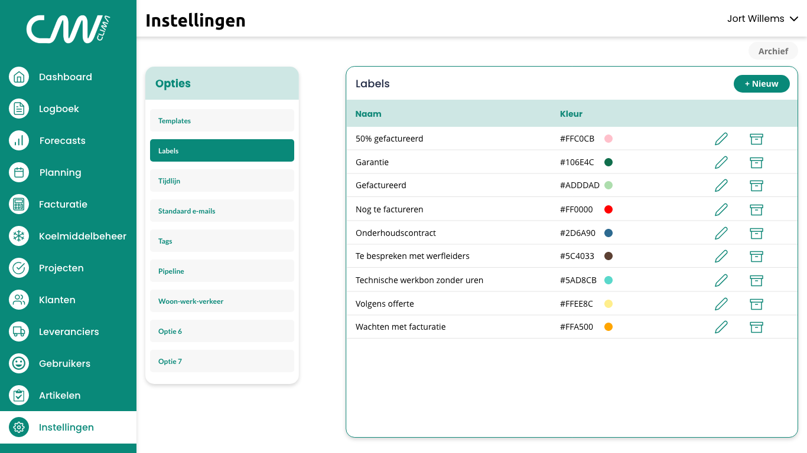Click the Planning calendar icon
Viewport: 807px width, 453px height.
point(19,172)
